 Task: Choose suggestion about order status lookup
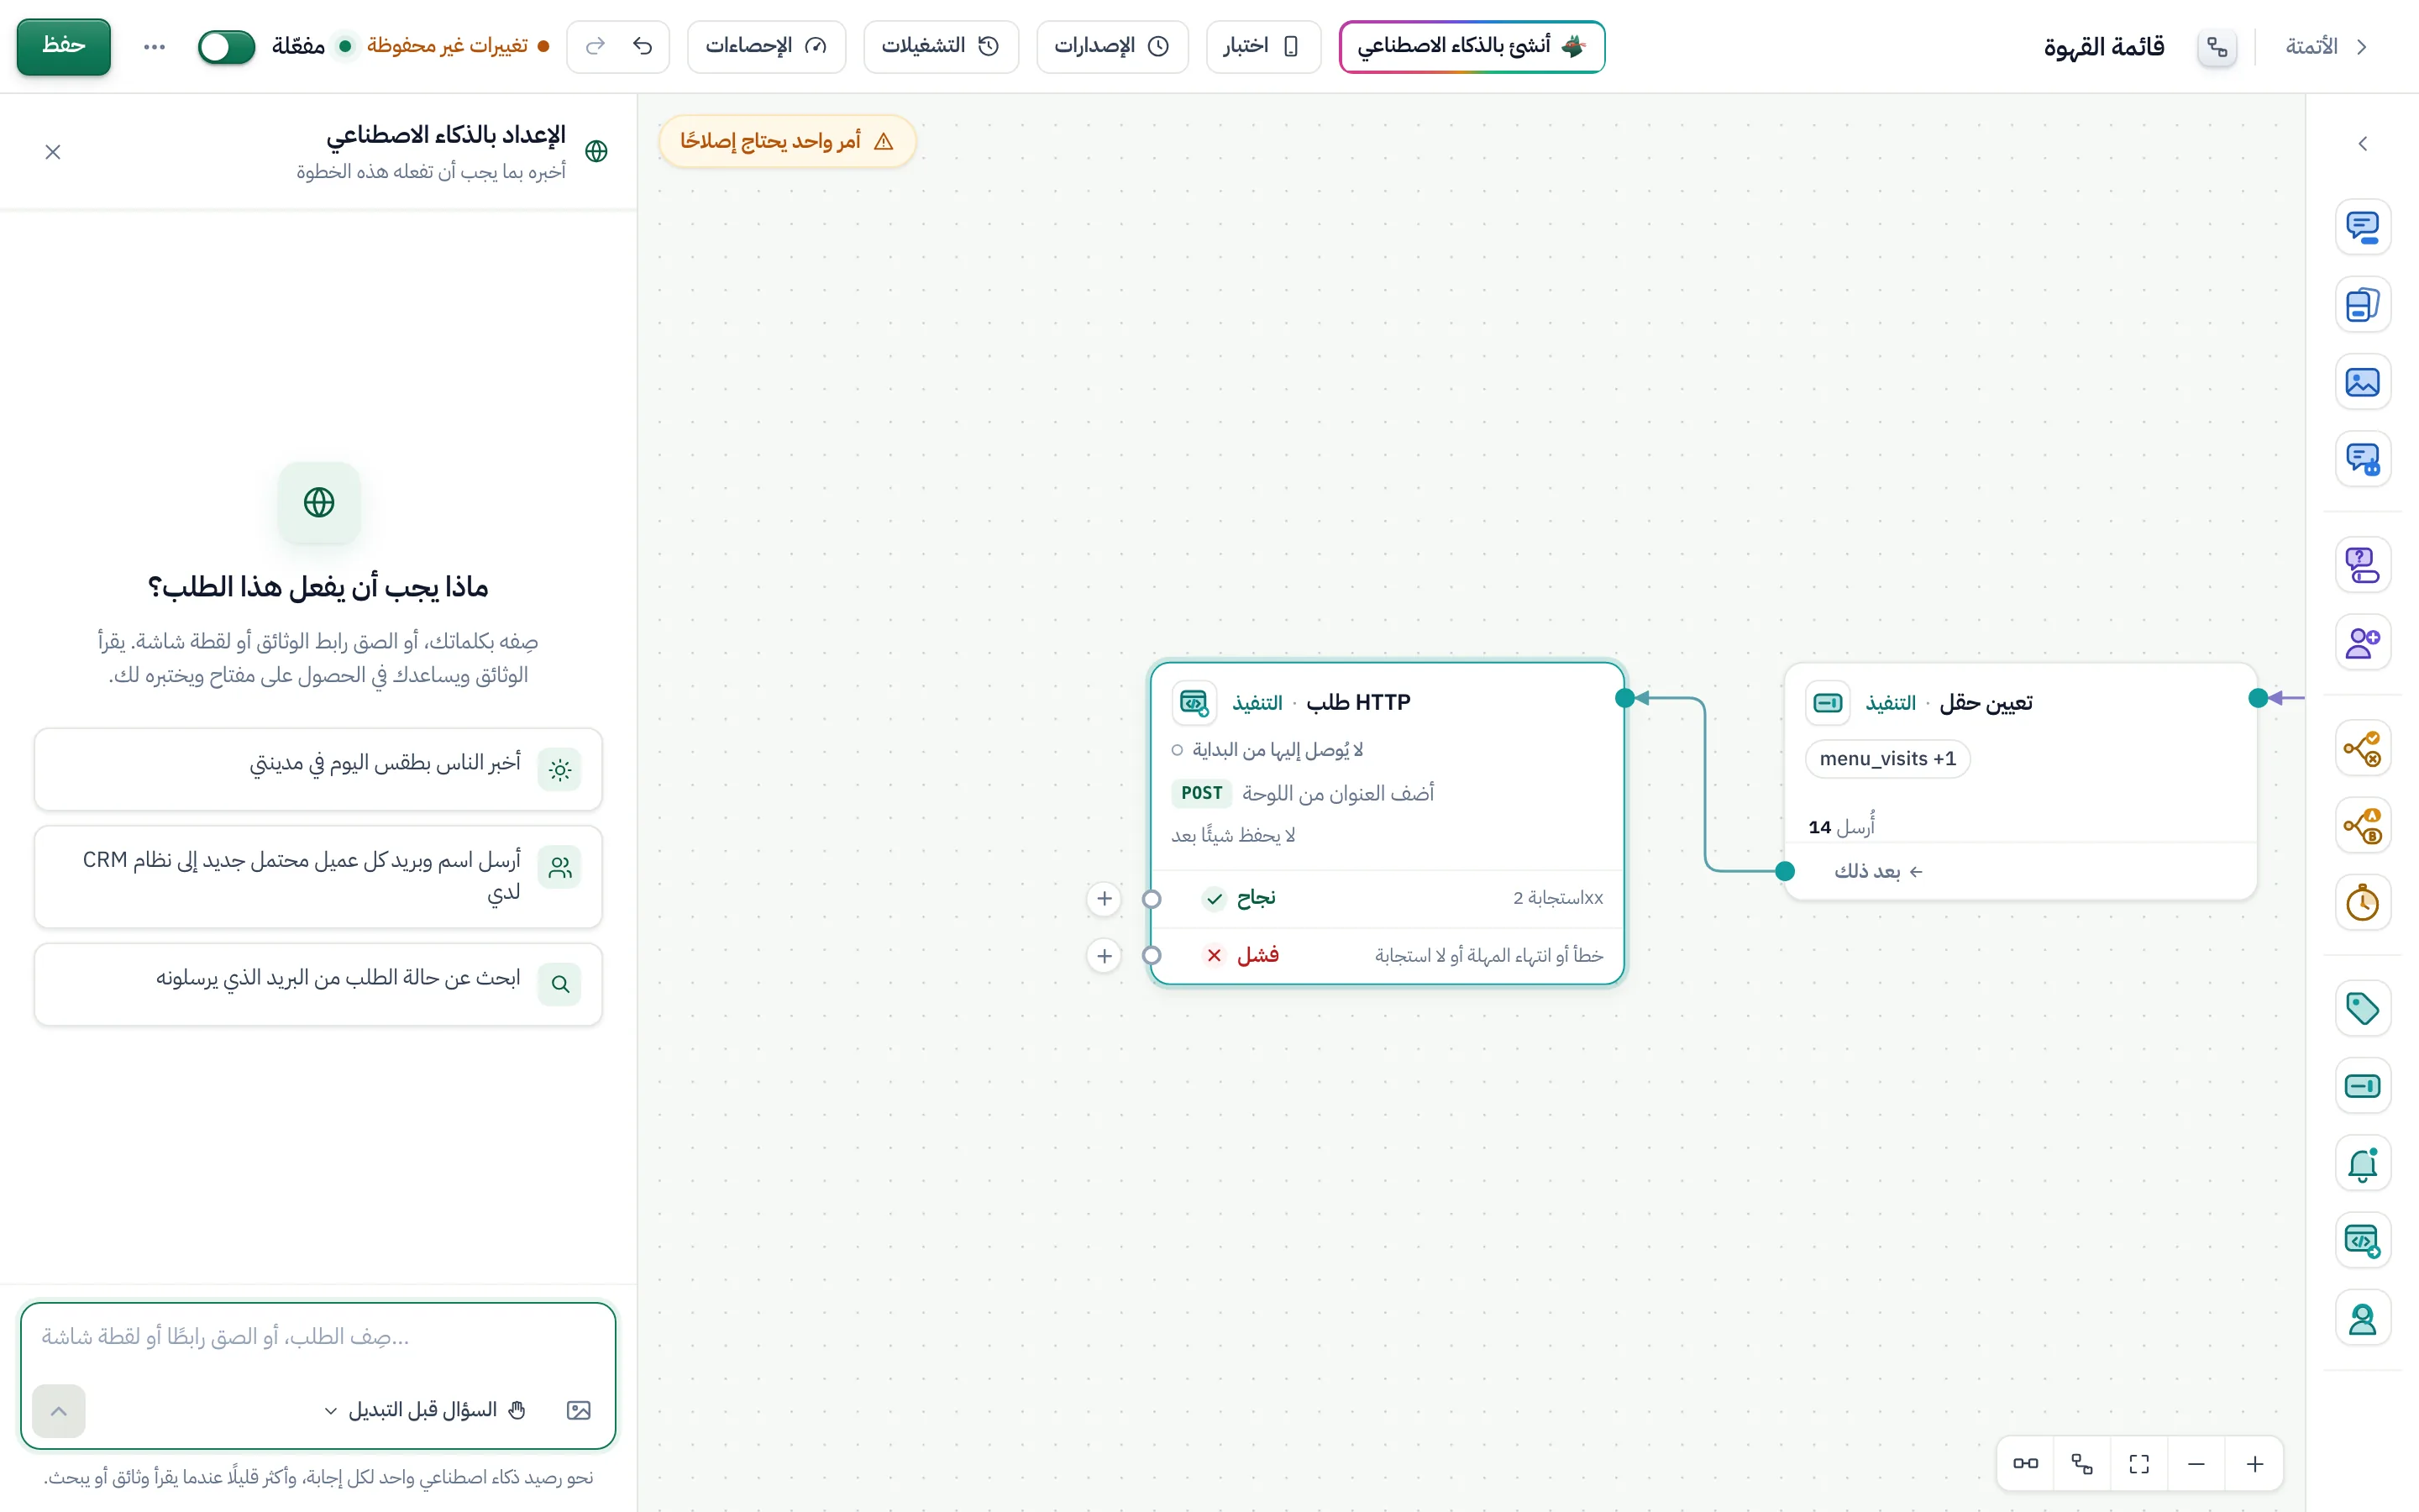coord(317,984)
